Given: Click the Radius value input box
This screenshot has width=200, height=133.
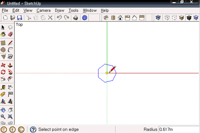Looking at the screenshot, I should [x=179, y=130].
